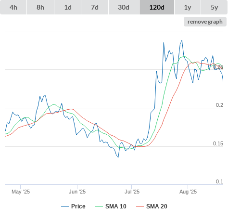Screen dimensions: 228x219
Task: Click the highest price peak in late July
Action: coord(182,40)
